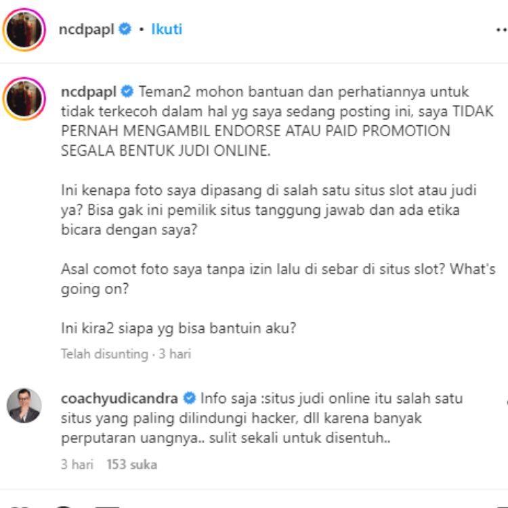Like the post using bottom heart icon

pyautogui.click(x=19, y=505)
